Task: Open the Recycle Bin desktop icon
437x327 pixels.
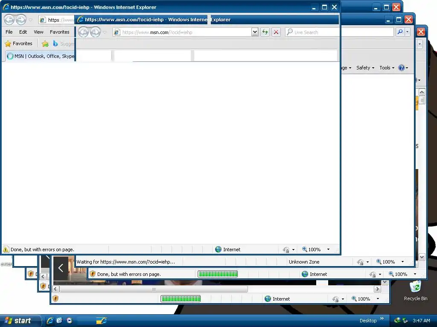Action: click(x=416, y=290)
